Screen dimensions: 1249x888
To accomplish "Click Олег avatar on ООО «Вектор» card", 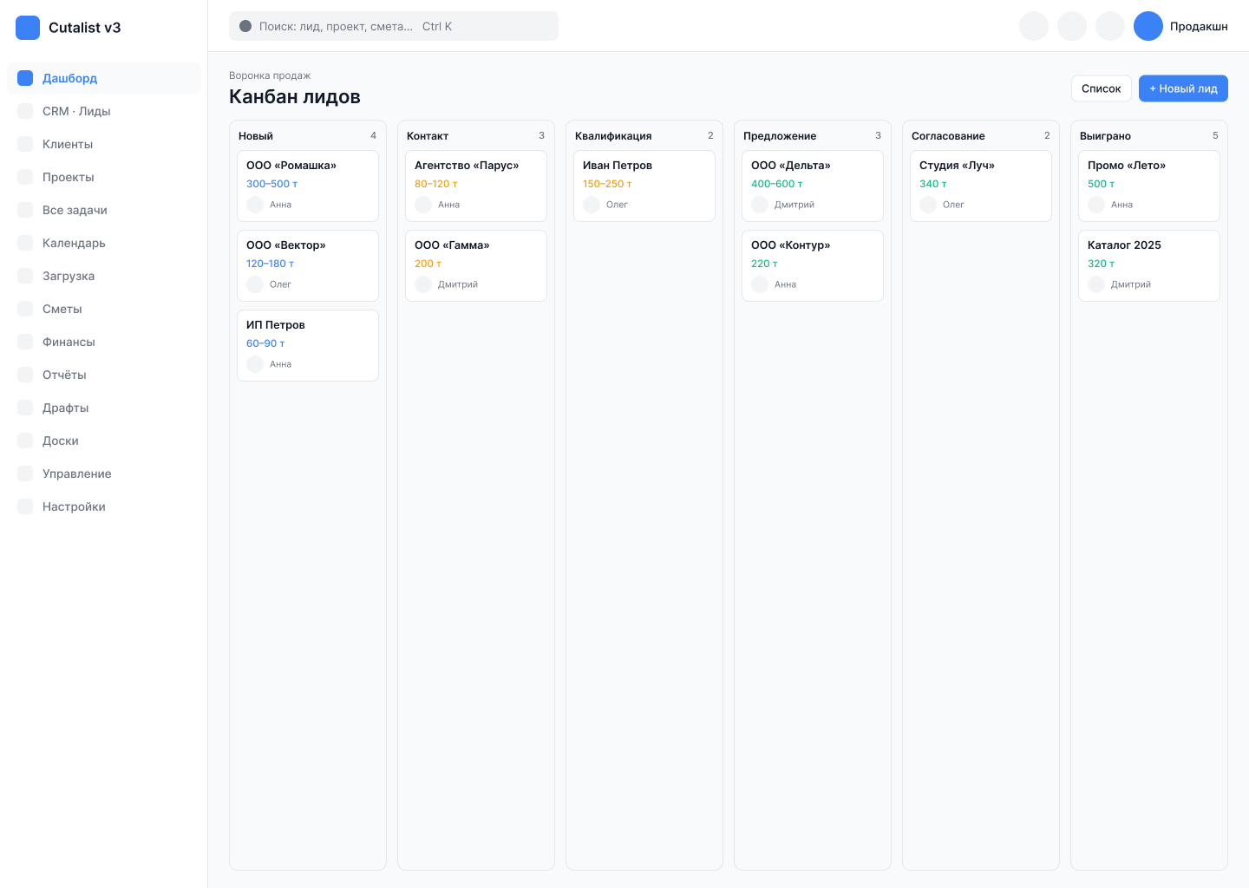I will point(255,284).
